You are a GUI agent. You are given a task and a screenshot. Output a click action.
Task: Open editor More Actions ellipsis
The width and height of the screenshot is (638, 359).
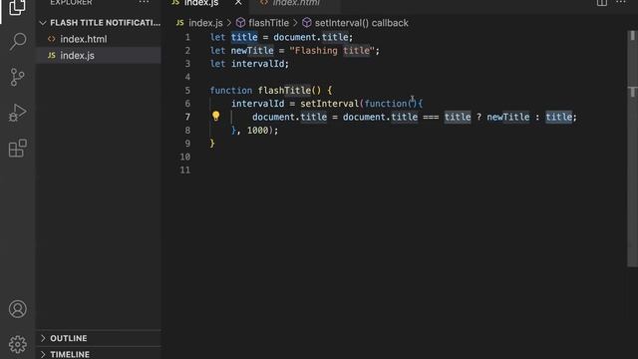tap(621, 2)
